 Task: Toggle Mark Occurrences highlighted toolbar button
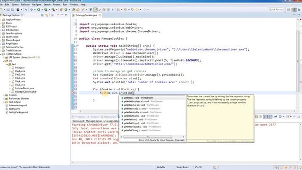click(x=95, y=9)
